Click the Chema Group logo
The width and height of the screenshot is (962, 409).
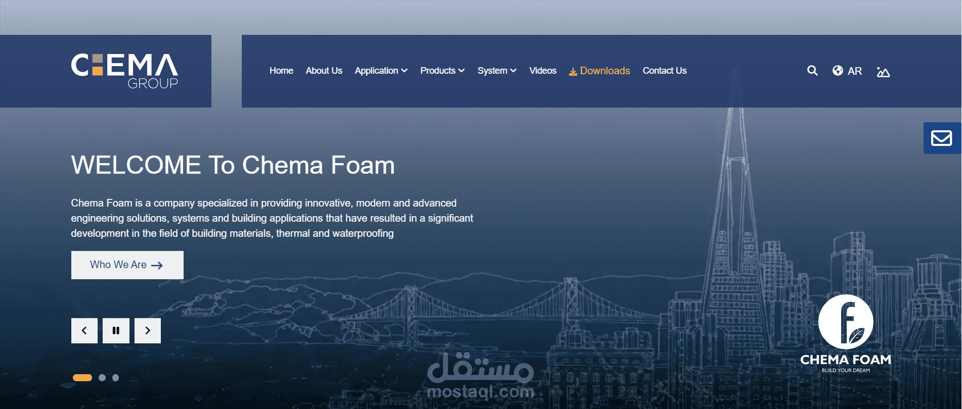[124, 71]
